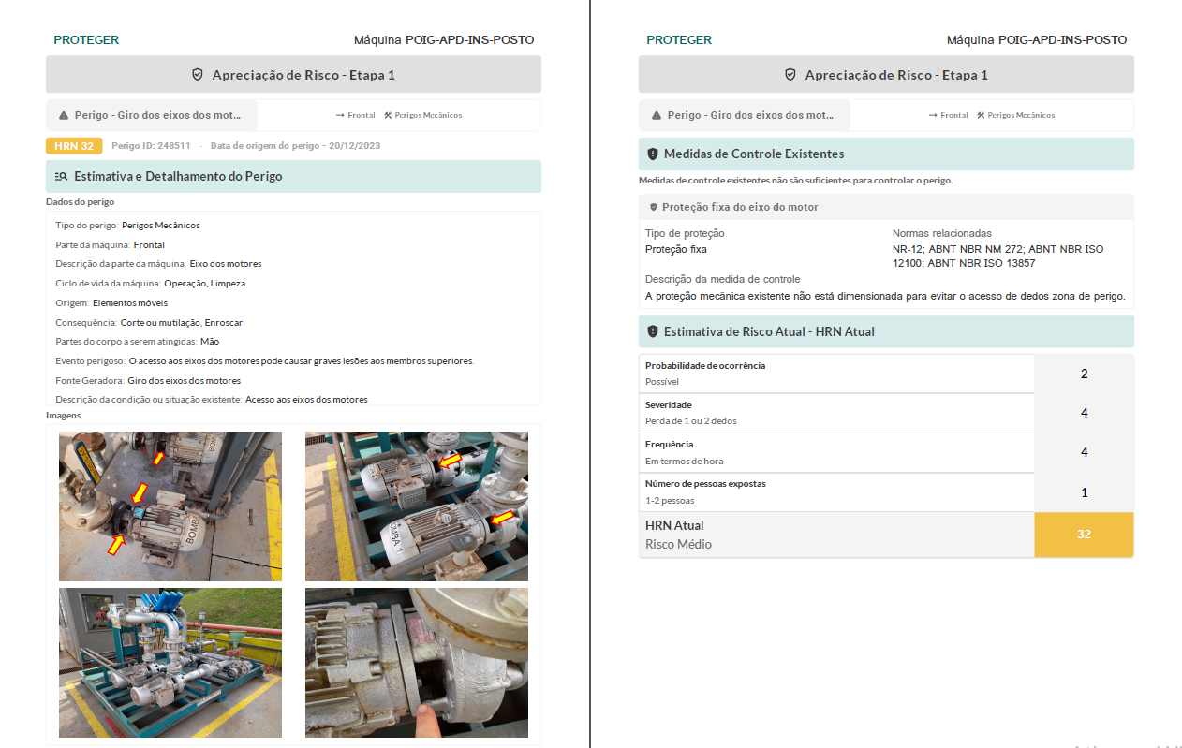Click Origem: Elementos móveis row

click(x=111, y=303)
